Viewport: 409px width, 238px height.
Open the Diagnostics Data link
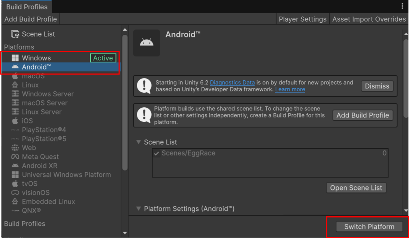point(232,83)
